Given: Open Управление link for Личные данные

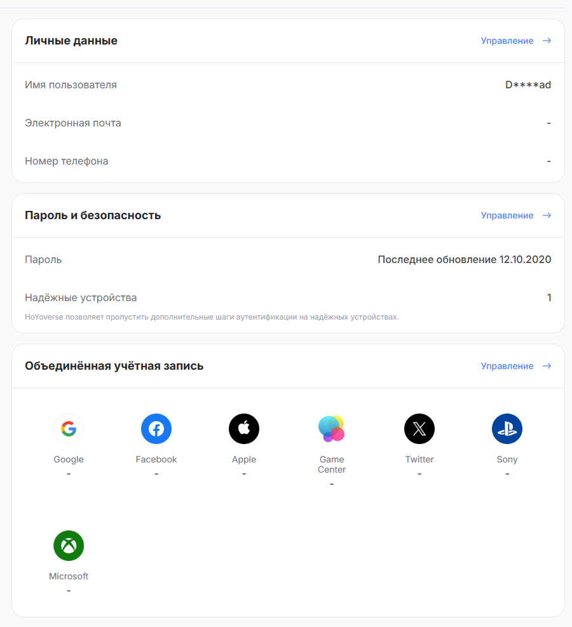Looking at the screenshot, I should (x=507, y=41).
